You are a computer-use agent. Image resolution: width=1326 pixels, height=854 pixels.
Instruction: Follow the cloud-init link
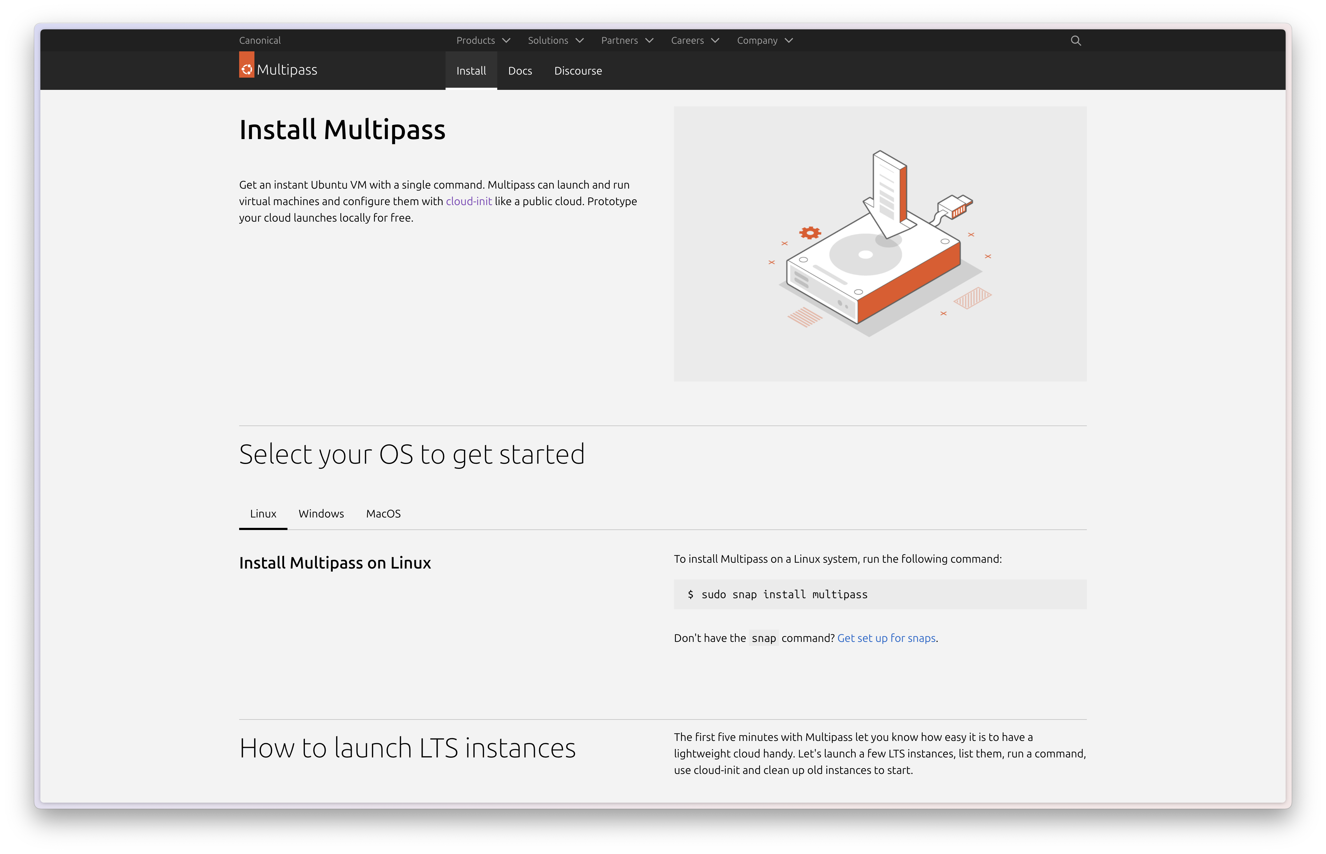[469, 201]
